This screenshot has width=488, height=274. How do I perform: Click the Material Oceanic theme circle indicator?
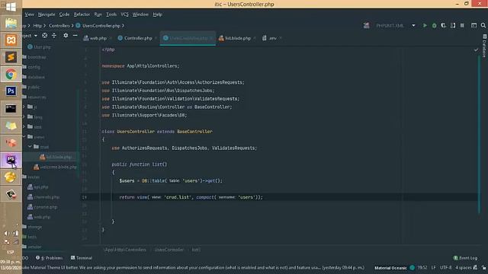(x=412, y=267)
